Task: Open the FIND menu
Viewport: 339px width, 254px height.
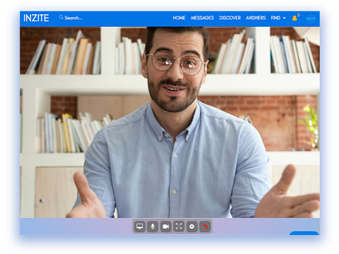Action: click(278, 18)
